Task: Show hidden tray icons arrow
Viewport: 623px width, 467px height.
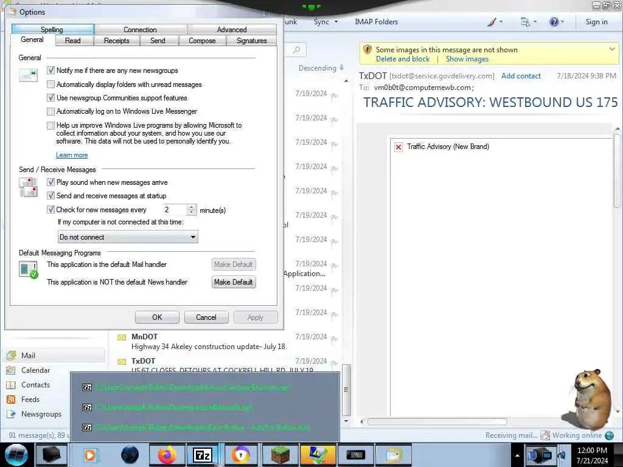Action: (x=517, y=455)
